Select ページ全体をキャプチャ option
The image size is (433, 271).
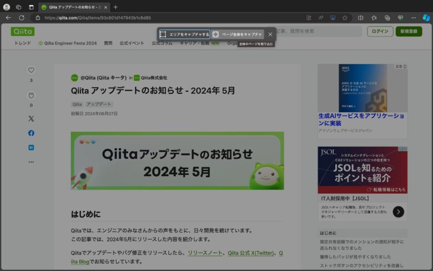(238, 34)
